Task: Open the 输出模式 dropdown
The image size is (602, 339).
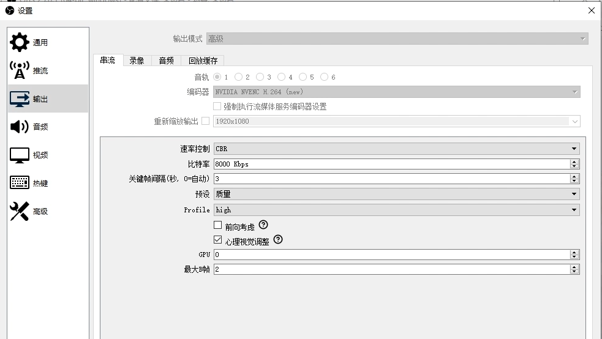Action: click(397, 39)
